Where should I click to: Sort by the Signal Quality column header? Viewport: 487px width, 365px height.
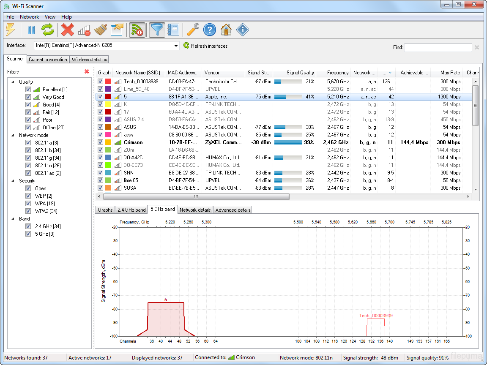point(294,73)
